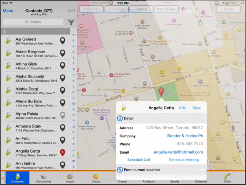Tap the red pin beside Angella Cetta

pyautogui.click(x=62, y=152)
